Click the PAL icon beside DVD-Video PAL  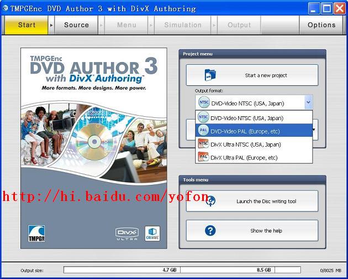tap(203, 131)
